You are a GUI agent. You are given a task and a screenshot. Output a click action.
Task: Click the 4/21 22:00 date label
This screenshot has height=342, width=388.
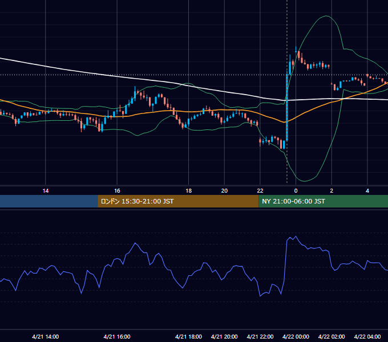pyautogui.click(x=260, y=336)
